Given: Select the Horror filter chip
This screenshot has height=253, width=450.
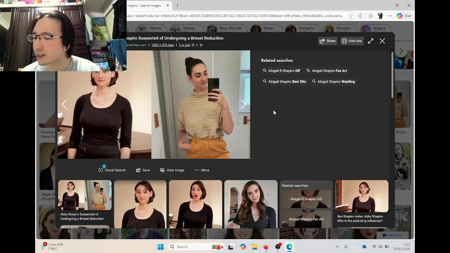Looking at the screenshot, I should tap(151, 28).
